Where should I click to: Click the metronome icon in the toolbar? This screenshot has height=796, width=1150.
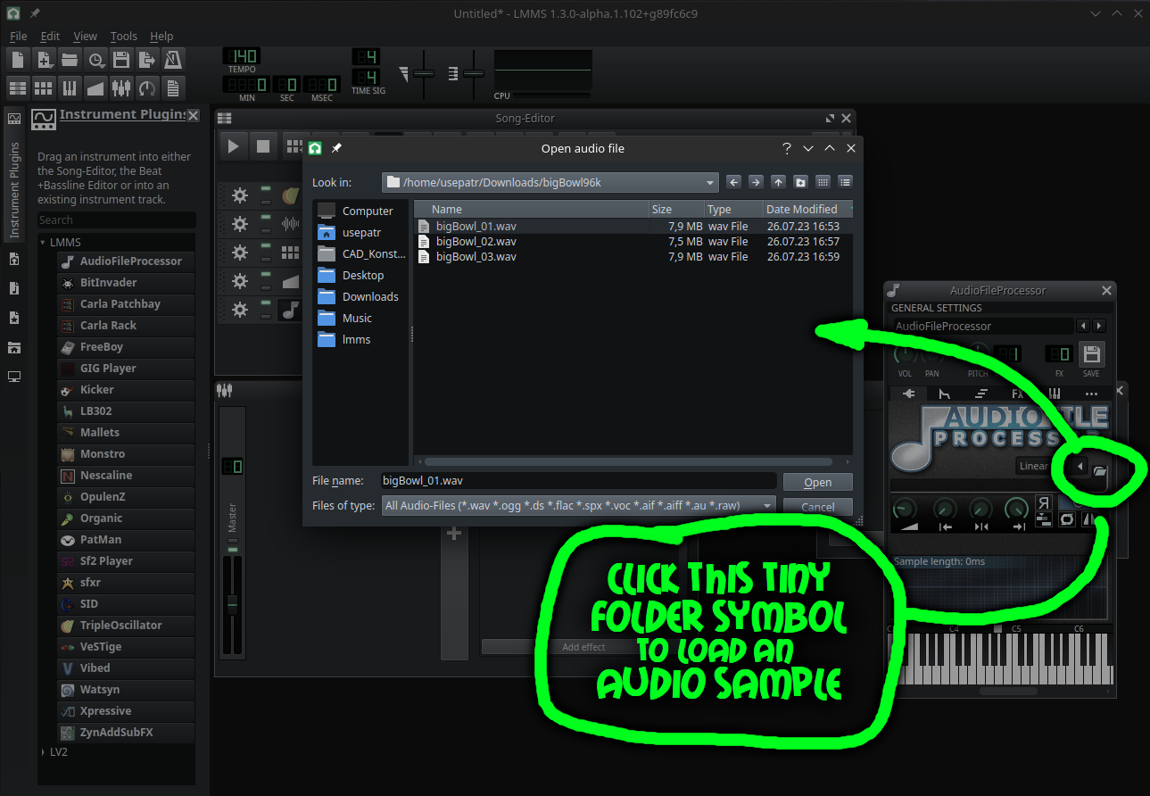171,59
